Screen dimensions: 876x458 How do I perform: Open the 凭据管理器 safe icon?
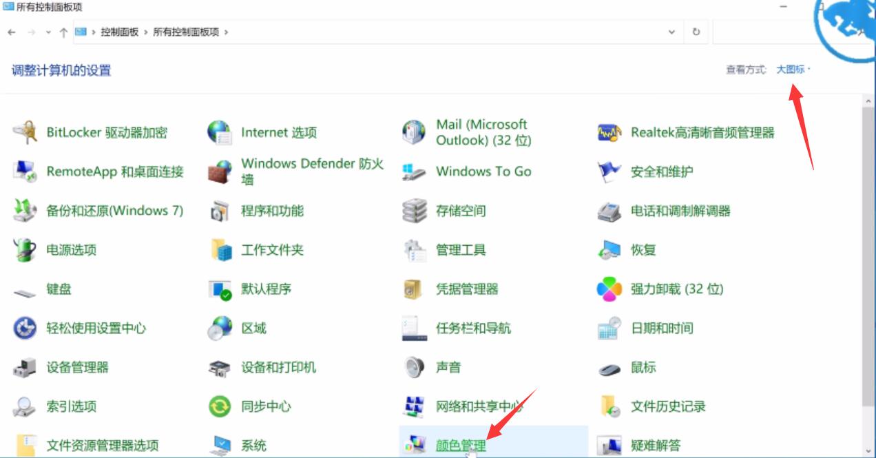click(413, 289)
